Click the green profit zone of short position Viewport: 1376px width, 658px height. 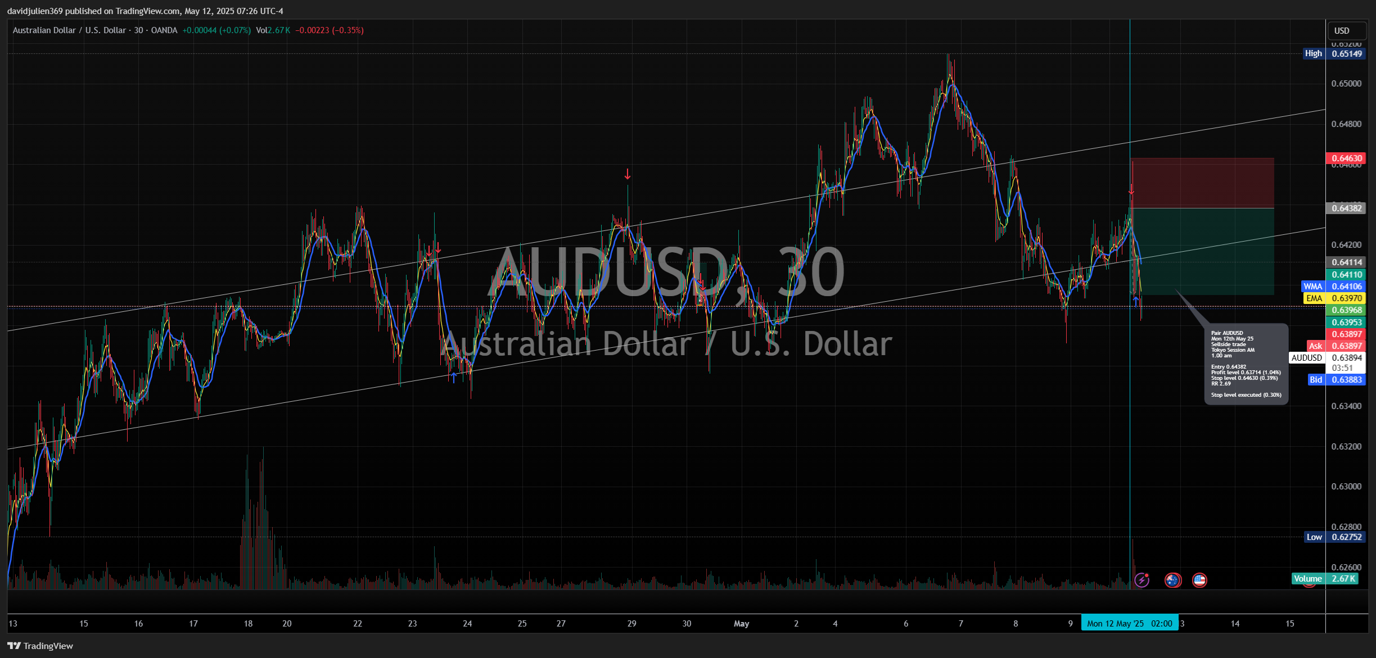pos(1203,251)
